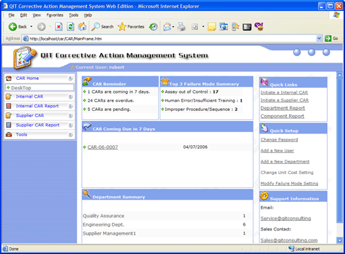Screen dimensions: 345x254
Task: Expand the Tools section chevron
Action: point(70,135)
